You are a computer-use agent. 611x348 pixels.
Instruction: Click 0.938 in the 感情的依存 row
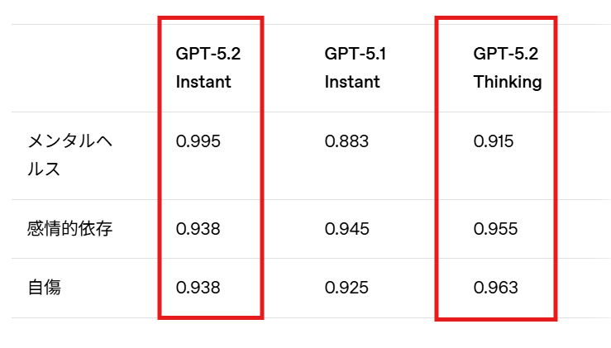click(198, 229)
